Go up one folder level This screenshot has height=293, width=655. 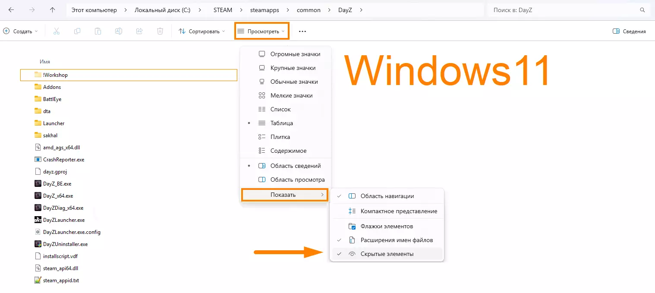click(53, 10)
